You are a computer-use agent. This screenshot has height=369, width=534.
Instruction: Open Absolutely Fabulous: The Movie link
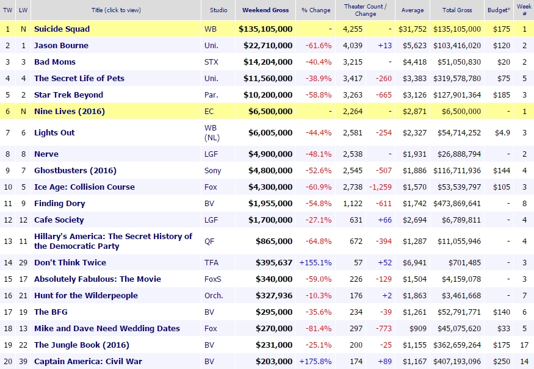98,279
